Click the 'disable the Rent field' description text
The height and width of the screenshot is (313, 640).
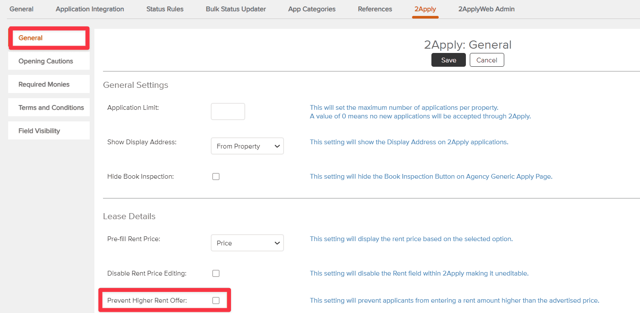point(419,273)
